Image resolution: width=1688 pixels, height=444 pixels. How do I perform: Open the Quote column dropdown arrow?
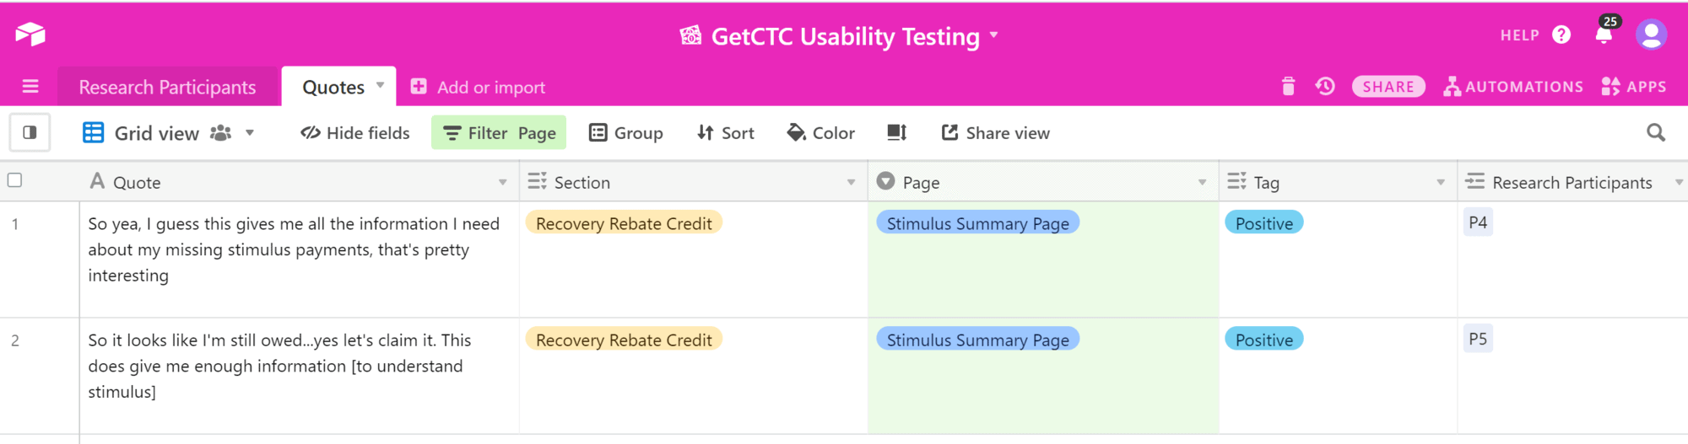point(503,182)
